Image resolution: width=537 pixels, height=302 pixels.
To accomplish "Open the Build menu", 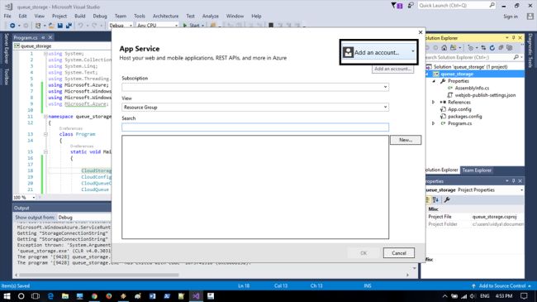I will pyautogui.click(x=80, y=16).
